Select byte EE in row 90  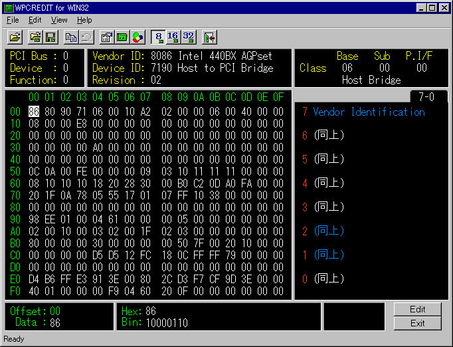coord(50,219)
